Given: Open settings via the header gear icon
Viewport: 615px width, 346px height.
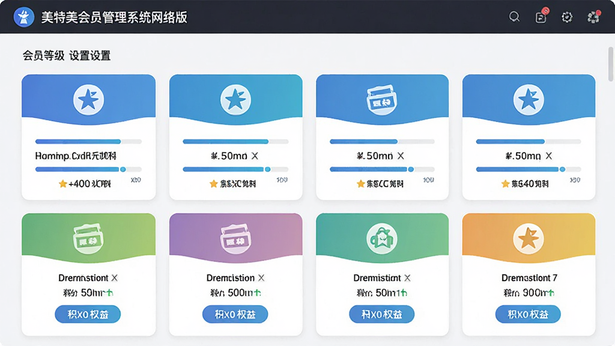Looking at the screenshot, I should 567,17.
